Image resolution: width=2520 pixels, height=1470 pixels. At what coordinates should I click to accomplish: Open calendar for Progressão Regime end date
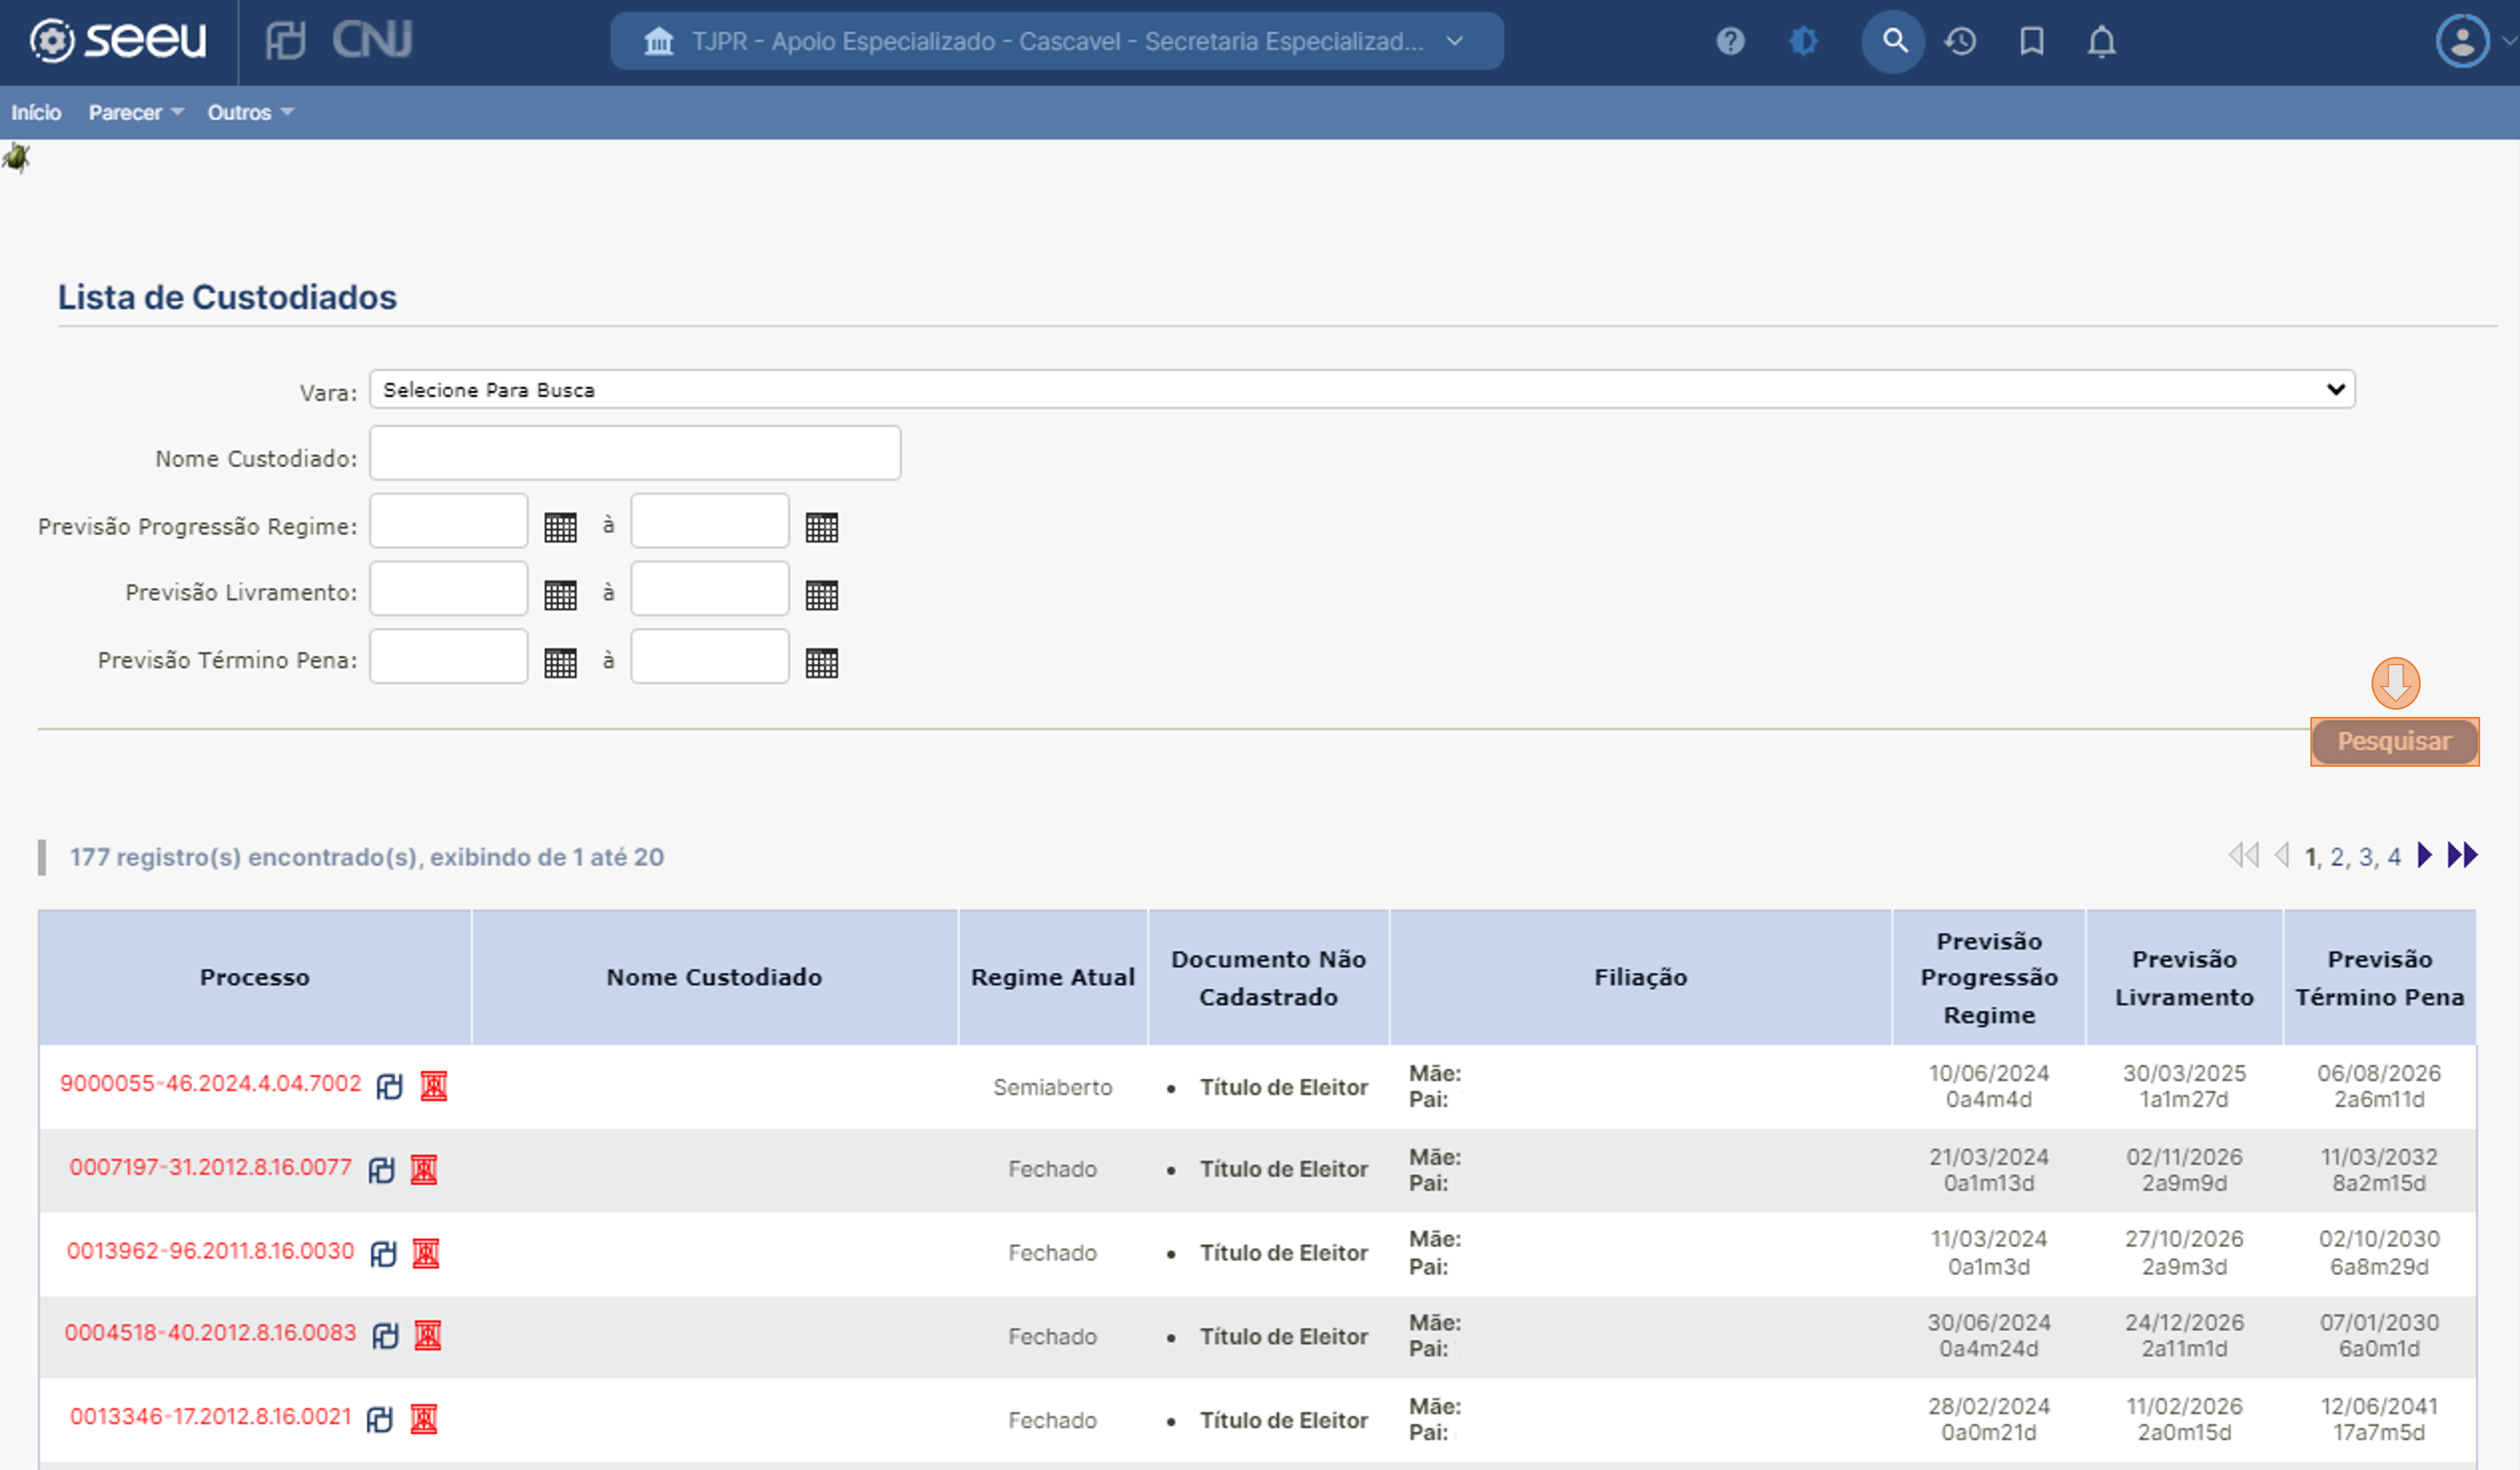(822, 527)
